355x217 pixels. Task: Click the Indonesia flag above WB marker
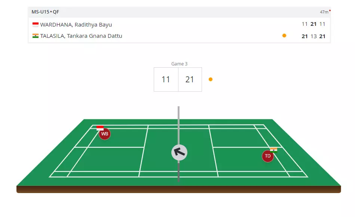click(100, 128)
